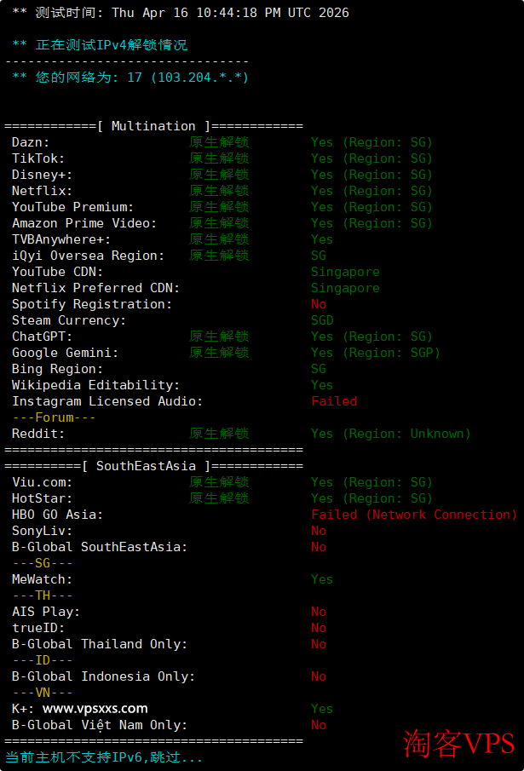Click the IPv6 not supported message

pos(104,757)
